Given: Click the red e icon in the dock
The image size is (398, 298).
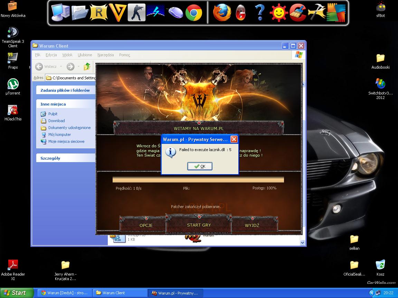Looking at the screenshot, I should (240, 13).
